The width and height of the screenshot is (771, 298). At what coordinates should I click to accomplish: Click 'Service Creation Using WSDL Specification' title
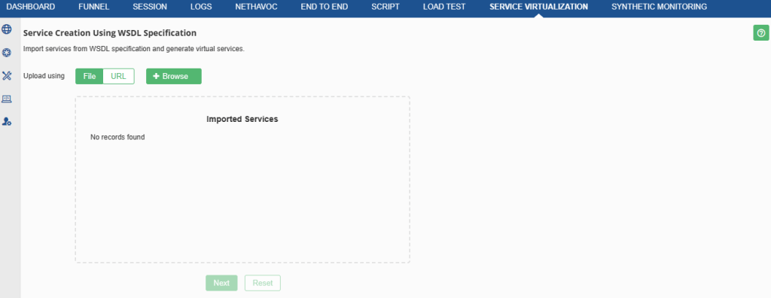click(110, 33)
